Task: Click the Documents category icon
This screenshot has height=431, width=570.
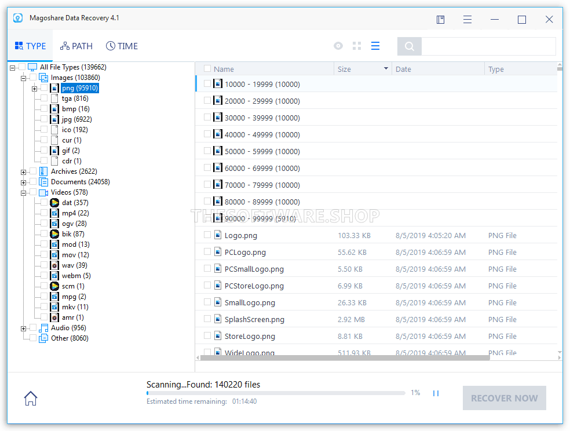Action: coord(43,182)
